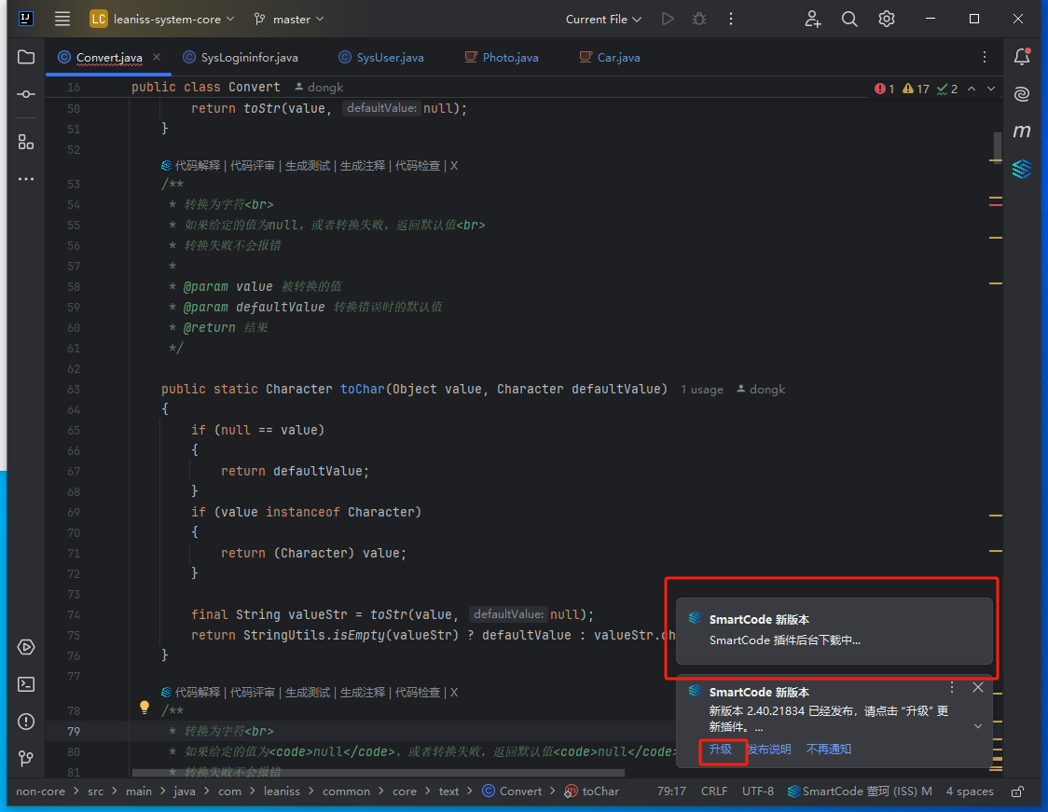This screenshot has width=1048, height=812.
Task: Click 发布说明 release notes link
Action: tap(769, 750)
